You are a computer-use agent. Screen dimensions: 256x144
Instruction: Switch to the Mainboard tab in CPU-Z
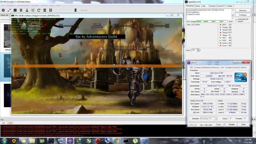pos(206,68)
